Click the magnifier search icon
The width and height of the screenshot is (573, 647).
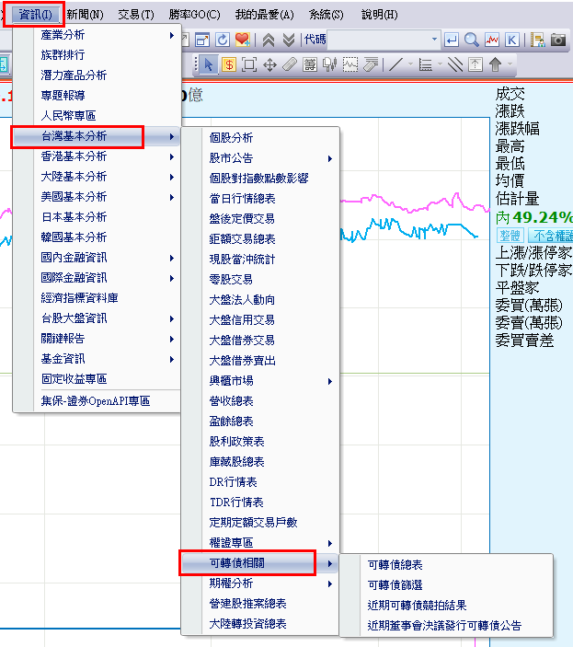(x=471, y=40)
